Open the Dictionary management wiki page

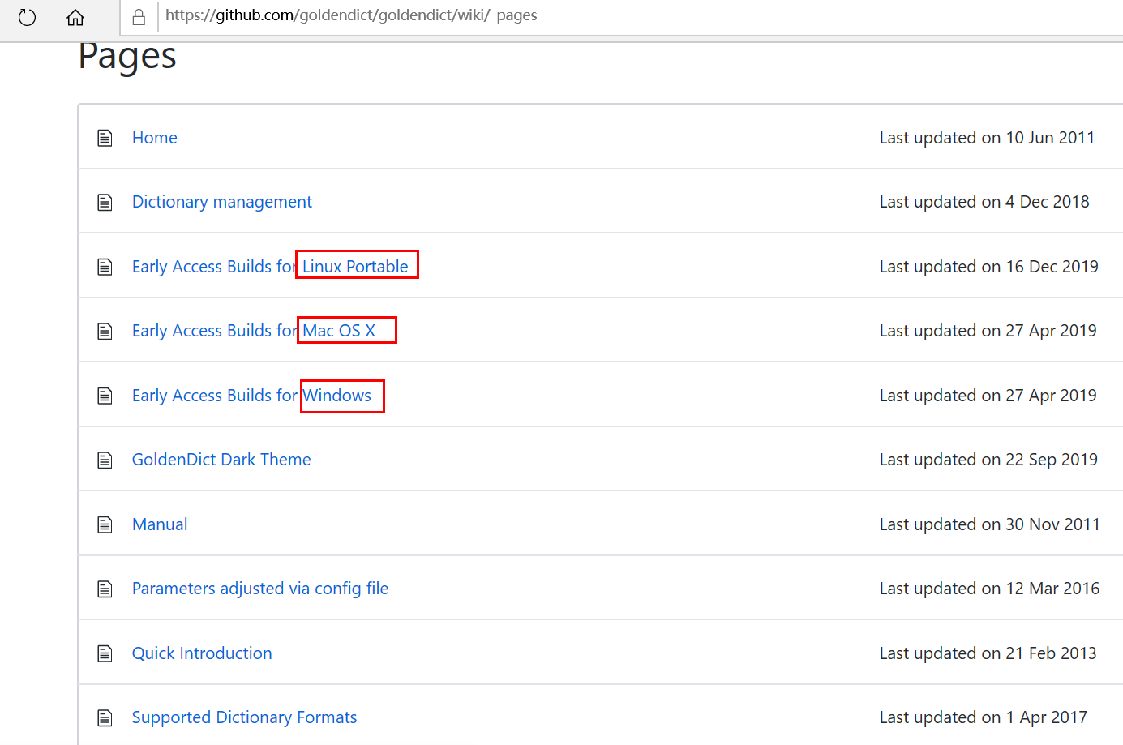(x=222, y=202)
